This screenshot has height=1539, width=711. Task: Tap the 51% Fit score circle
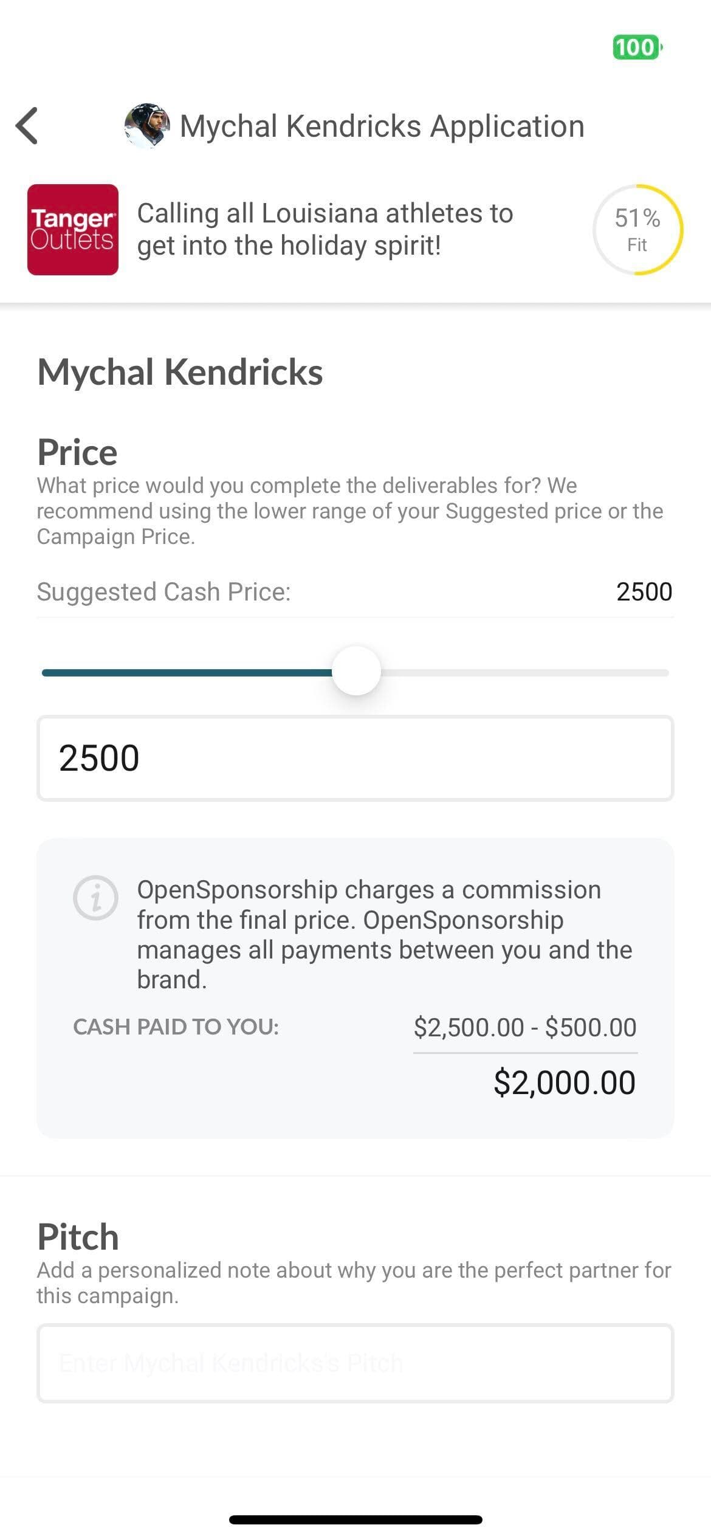click(637, 230)
